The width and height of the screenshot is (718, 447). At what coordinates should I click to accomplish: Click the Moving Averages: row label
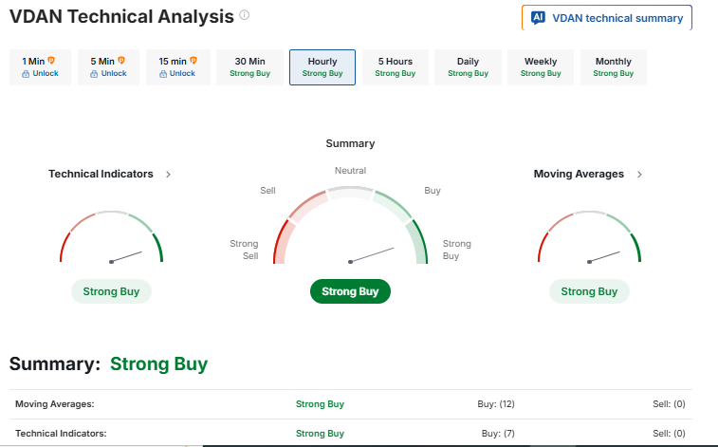54,404
